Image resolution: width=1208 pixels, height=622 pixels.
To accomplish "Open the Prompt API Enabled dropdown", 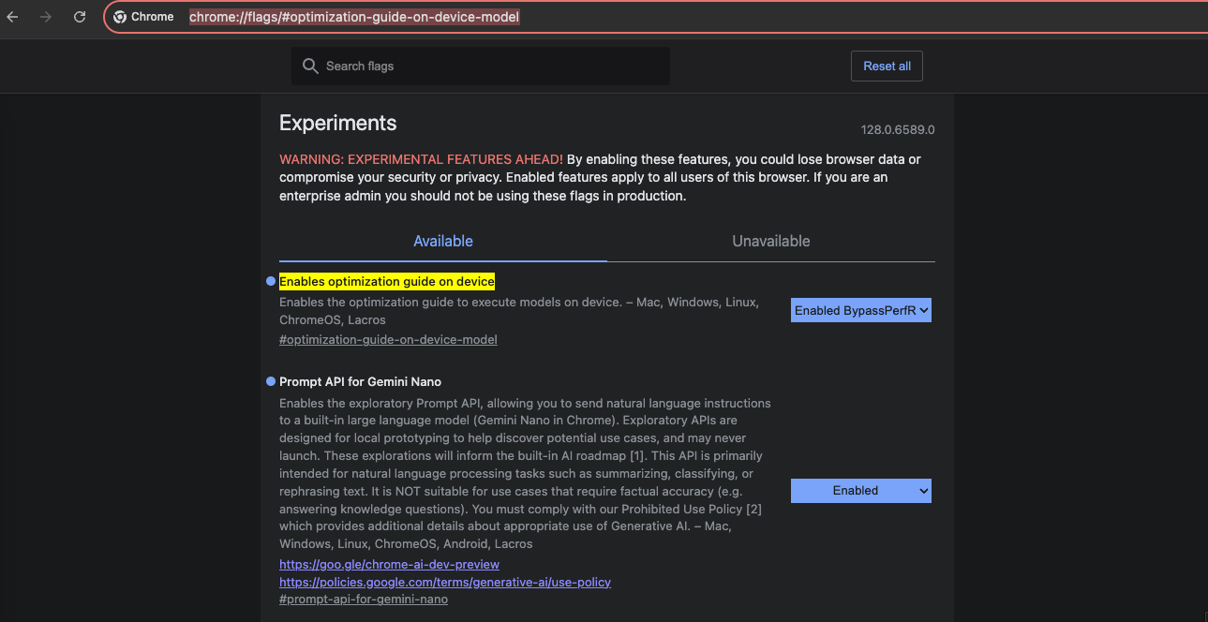I will (860, 490).
